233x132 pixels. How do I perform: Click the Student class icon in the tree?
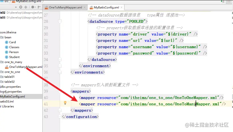click(x=7, y=57)
